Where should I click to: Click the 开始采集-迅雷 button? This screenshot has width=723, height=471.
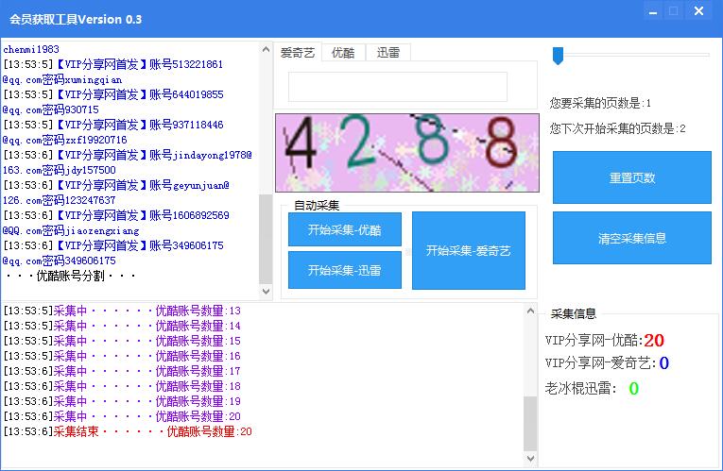pos(344,270)
